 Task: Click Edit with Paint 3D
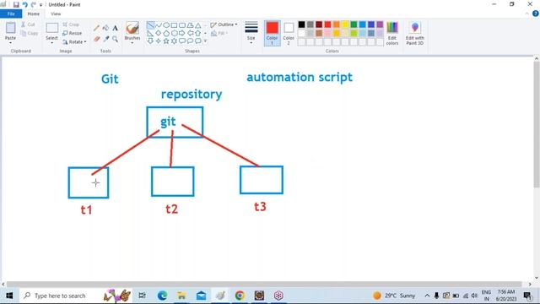click(414, 33)
